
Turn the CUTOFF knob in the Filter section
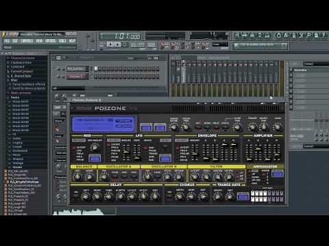tap(195, 176)
